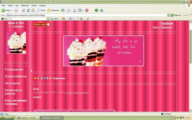
Task: Expand the ICQ logo dropdown arrow
Action: 9,19
